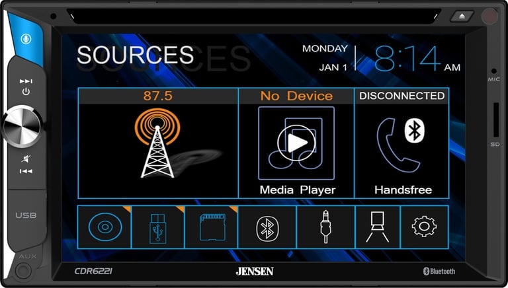Skip to next track on left panel
The height and width of the screenshot is (288, 508).
[x=26, y=81]
